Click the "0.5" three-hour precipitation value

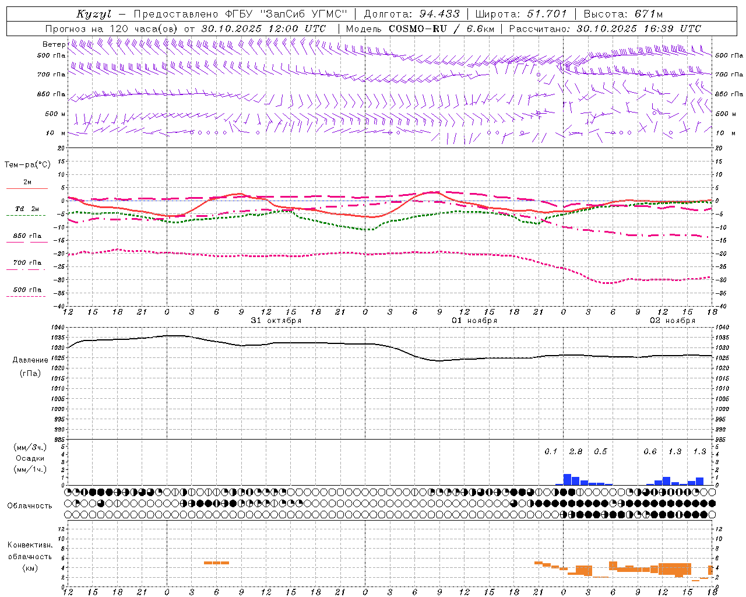600,452
